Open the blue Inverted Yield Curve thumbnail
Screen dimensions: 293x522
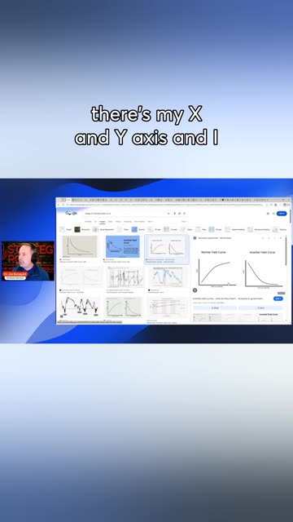(123, 246)
